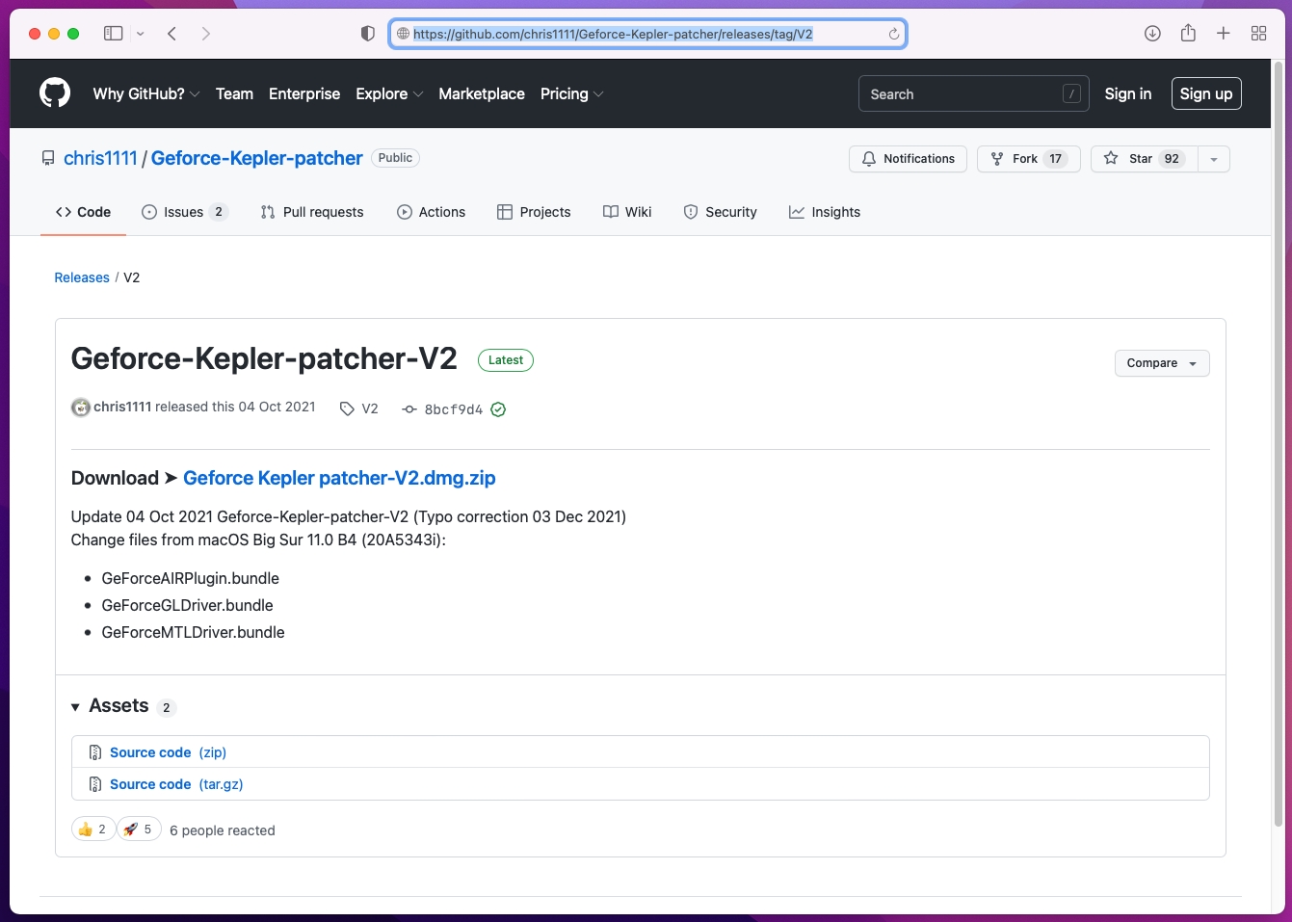Toggle rocket reaction
1292x922 pixels.
pos(139,830)
